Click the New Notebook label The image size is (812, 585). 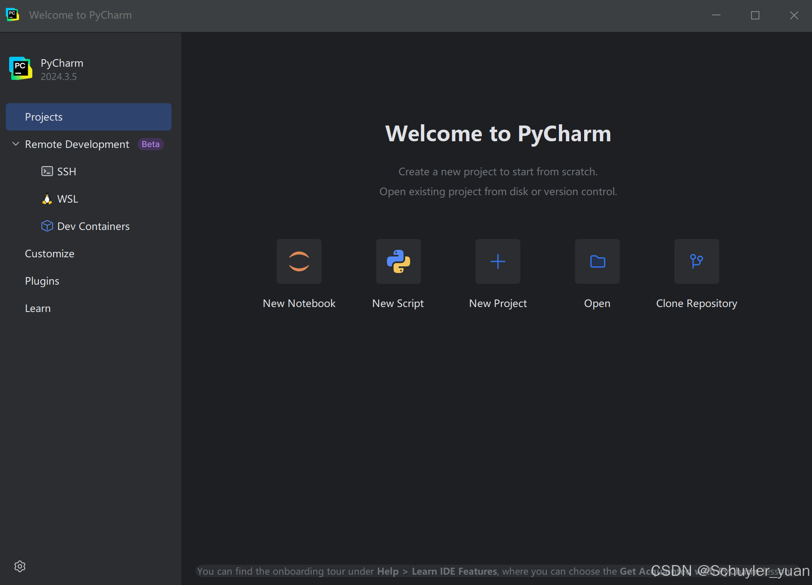point(299,303)
